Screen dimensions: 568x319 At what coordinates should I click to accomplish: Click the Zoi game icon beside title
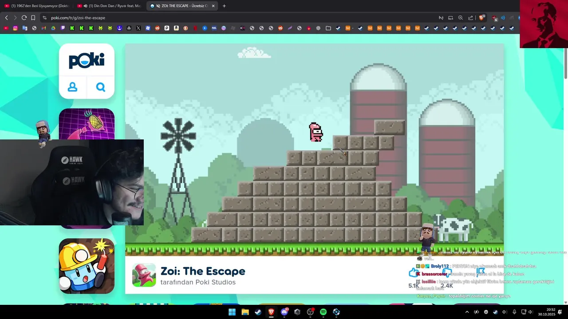click(x=144, y=275)
